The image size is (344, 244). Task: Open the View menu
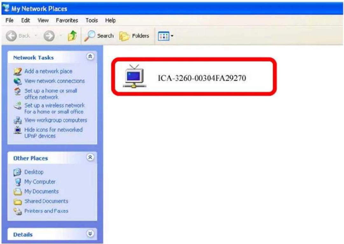coord(43,20)
